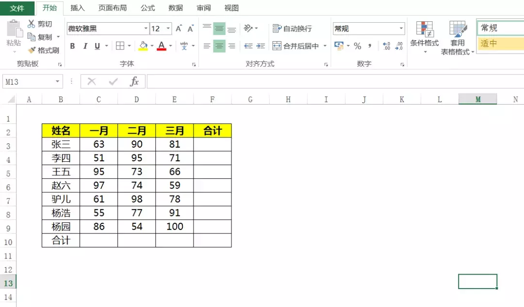Switch to the Formulas (公式) tab
Screen dimensions: 524x307
pos(147,8)
